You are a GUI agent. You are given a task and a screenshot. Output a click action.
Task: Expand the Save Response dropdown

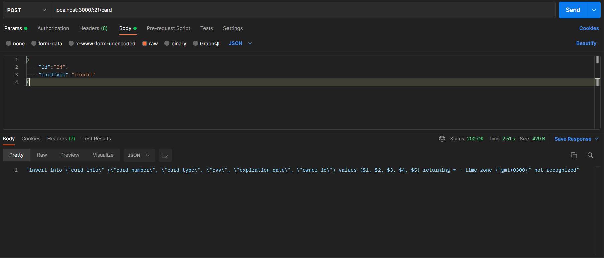pos(597,139)
